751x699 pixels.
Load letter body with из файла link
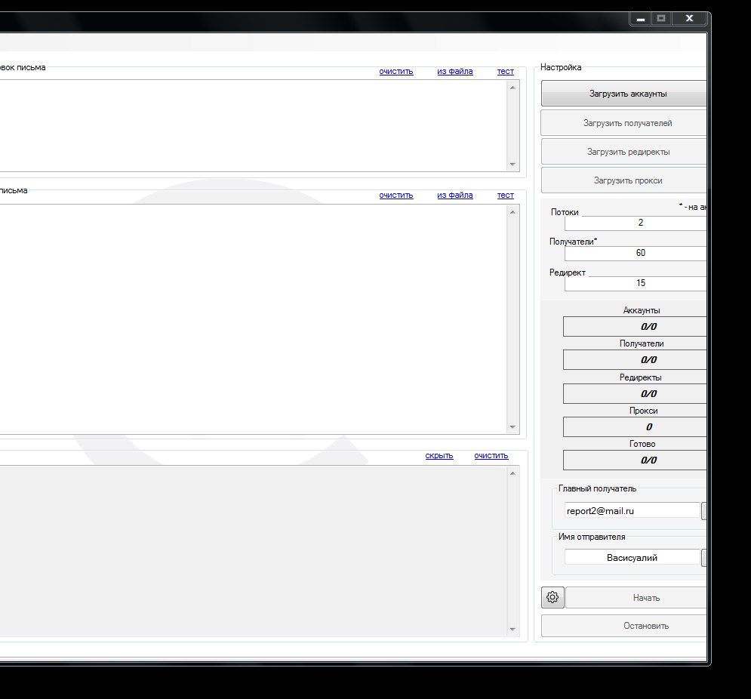[455, 195]
